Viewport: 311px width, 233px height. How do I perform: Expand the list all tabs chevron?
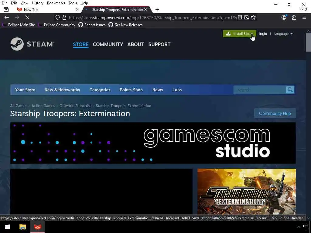pos(302,9)
